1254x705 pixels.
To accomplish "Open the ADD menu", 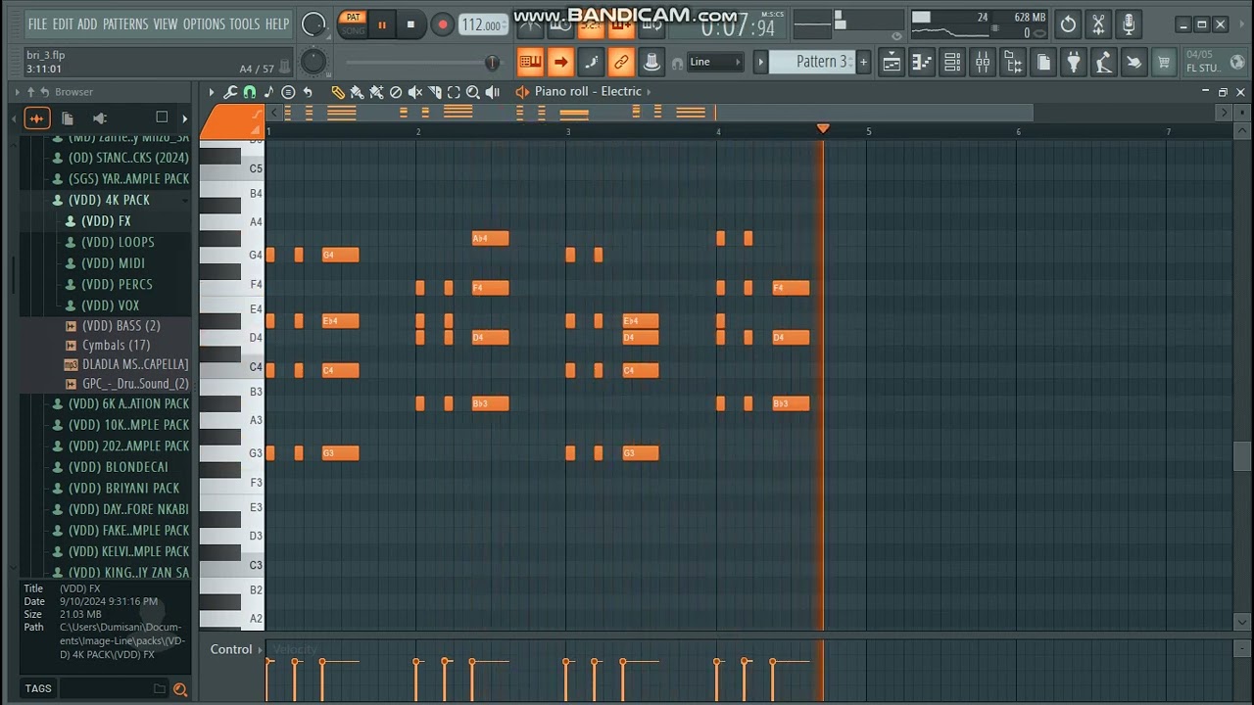I will click(87, 23).
